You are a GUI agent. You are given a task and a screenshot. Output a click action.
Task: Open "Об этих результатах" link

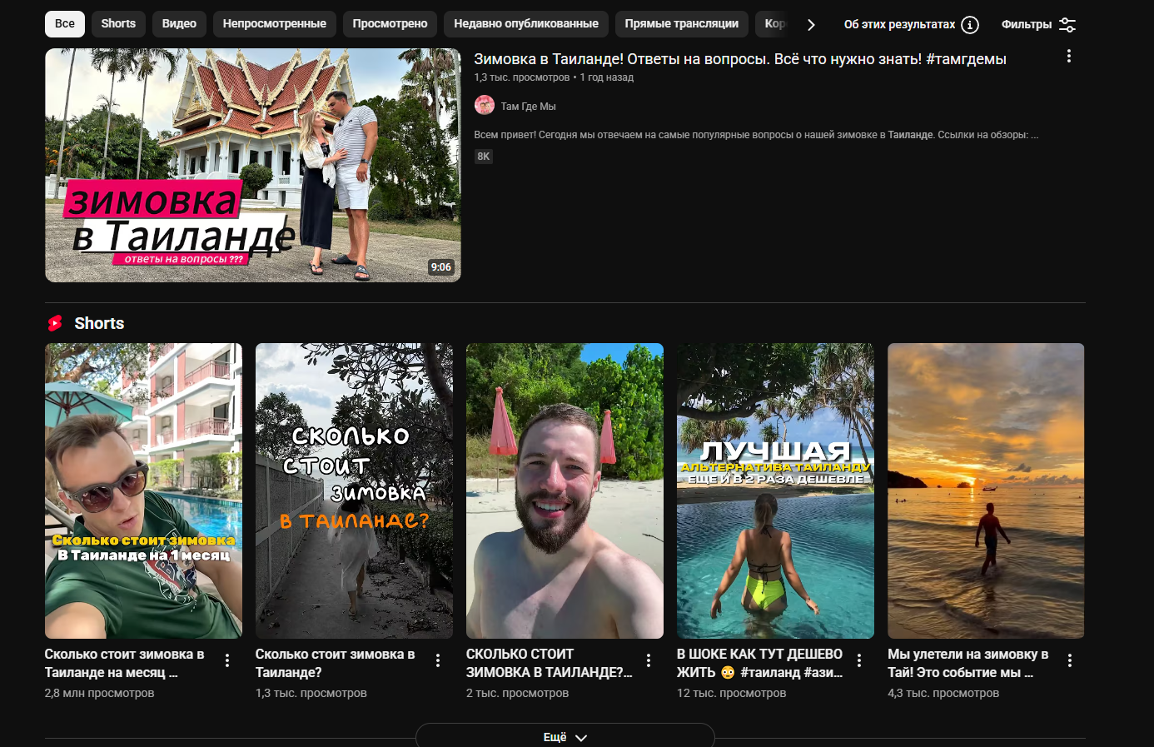(899, 25)
